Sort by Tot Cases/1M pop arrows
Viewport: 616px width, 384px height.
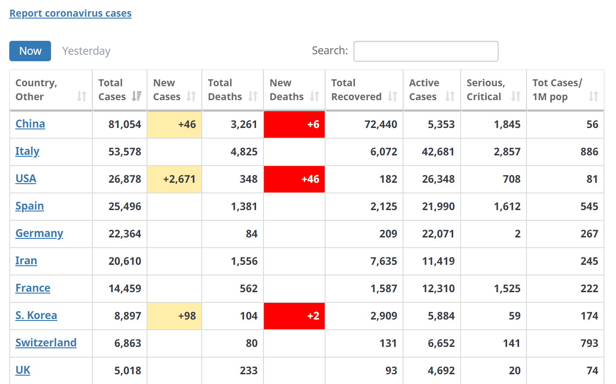click(x=593, y=96)
